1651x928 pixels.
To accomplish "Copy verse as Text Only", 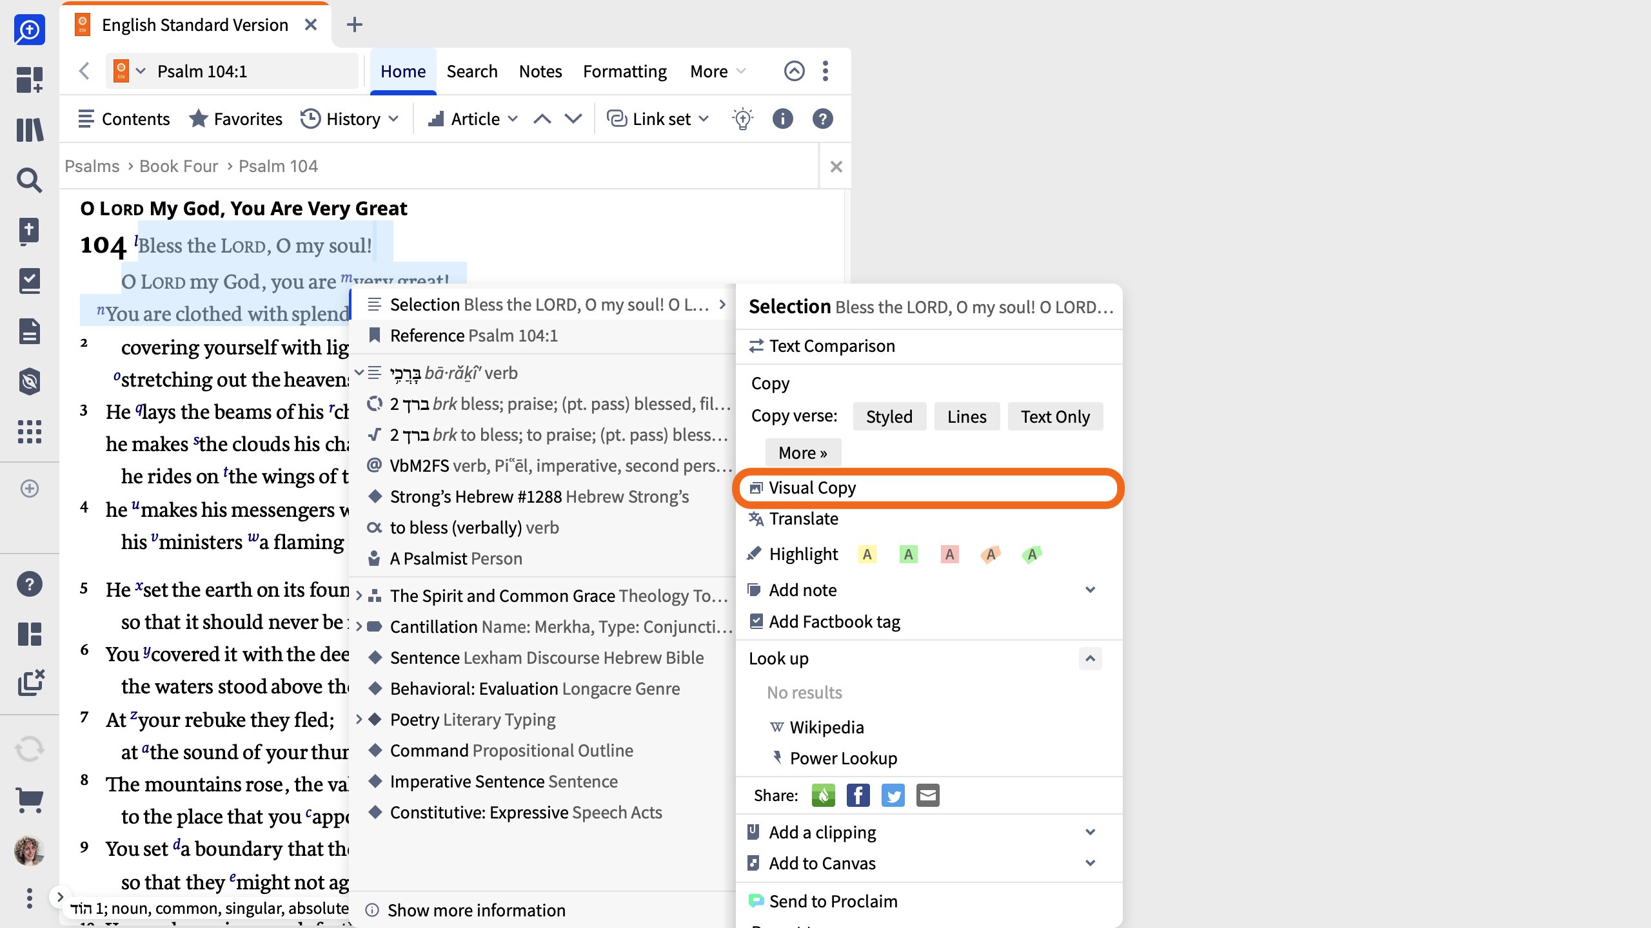I will [1055, 417].
